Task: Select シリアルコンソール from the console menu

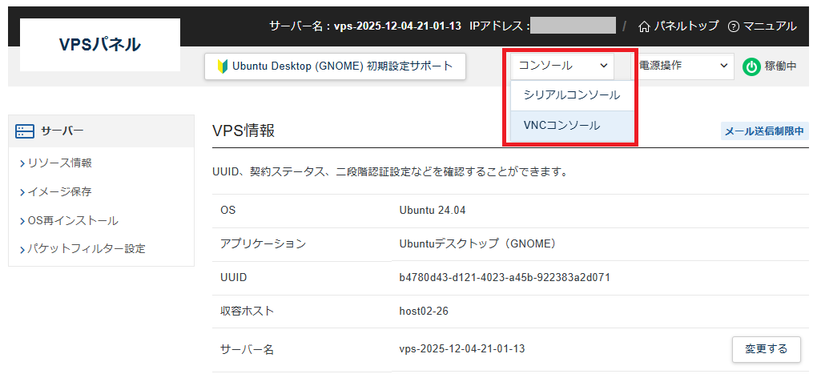Action: [571, 94]
